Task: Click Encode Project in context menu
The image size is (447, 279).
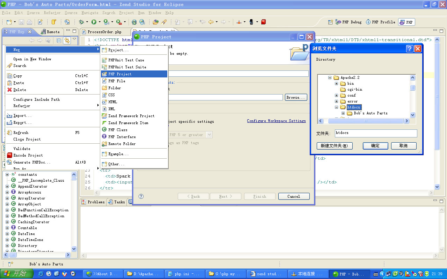Action: click(52, 155)
